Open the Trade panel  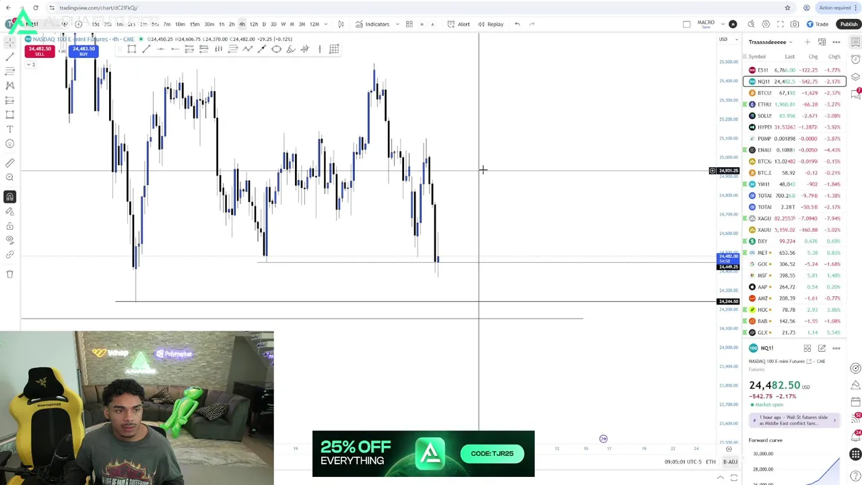pyautogui.click(x=818, y=24)
